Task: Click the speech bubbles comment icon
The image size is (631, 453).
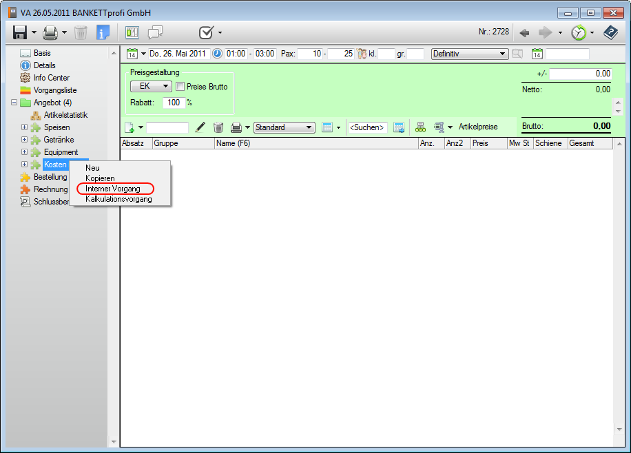Action: click(156, 32)
